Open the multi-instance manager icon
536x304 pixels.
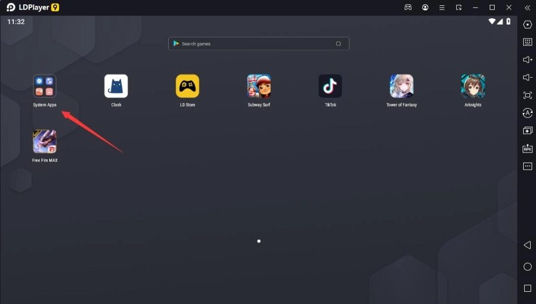pos(527,131)
